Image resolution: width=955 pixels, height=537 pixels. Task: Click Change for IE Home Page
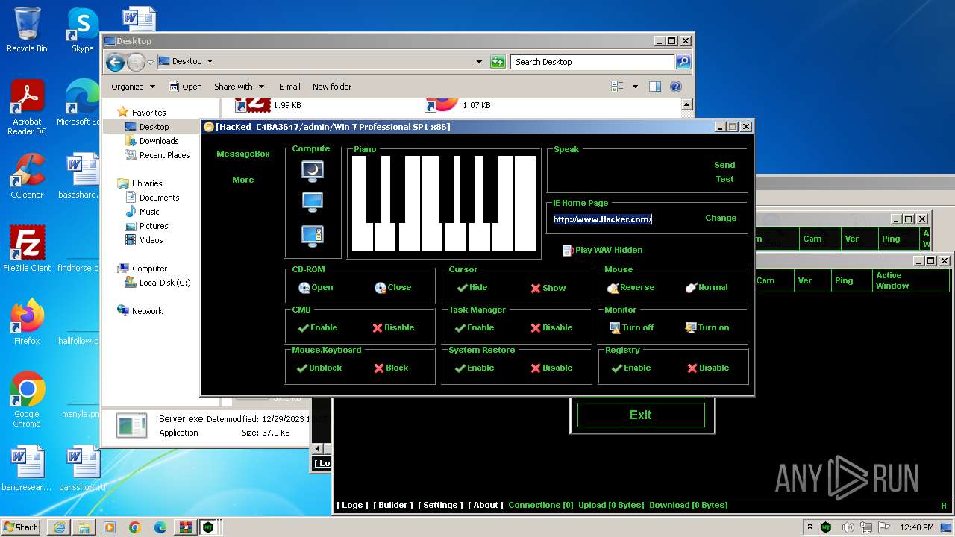click(x=721, y=218)
